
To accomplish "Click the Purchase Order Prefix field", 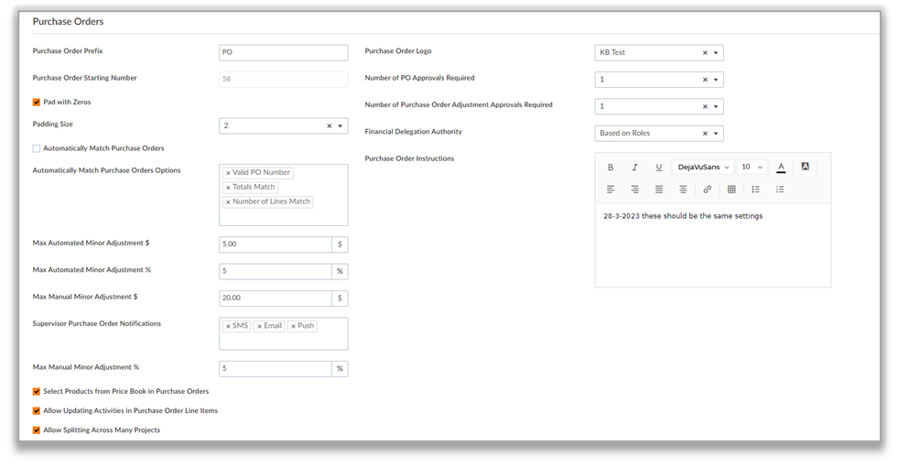I will click(283, 52).
